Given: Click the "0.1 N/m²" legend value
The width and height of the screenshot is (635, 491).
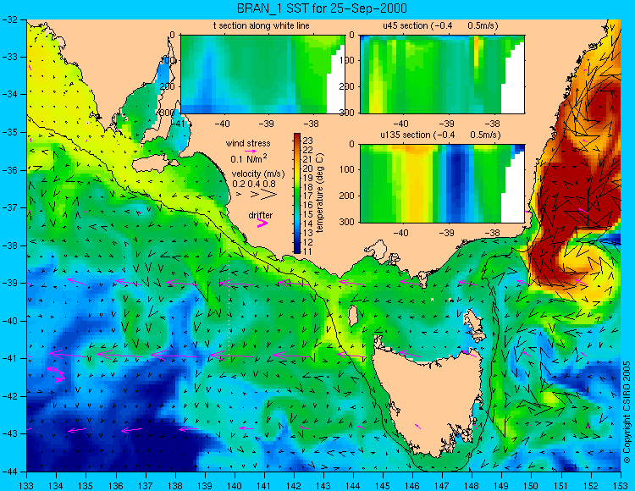Looking at the screenshot, I should pyautogui.click(x=249, y=158).
